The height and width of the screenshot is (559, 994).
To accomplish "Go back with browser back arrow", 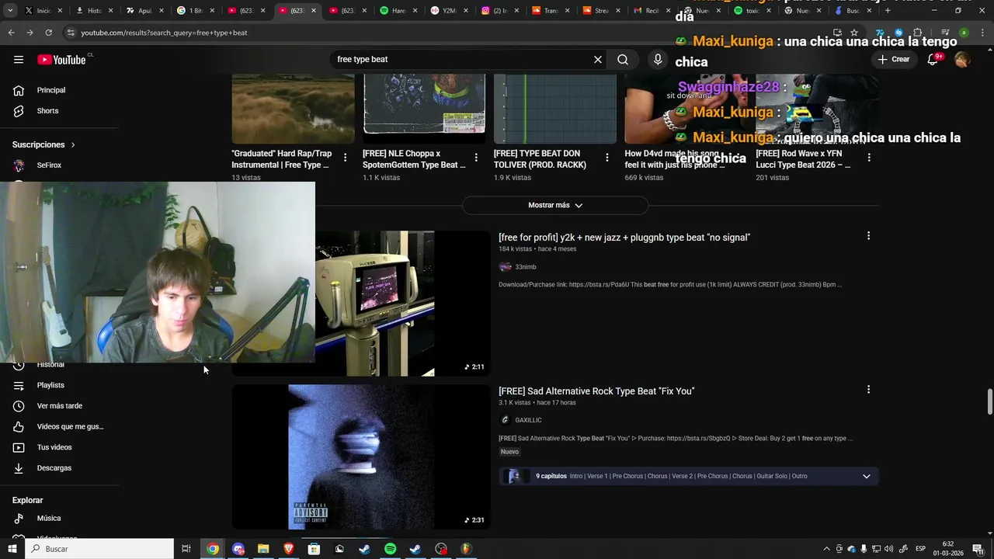I will click(x=11, y=33).
